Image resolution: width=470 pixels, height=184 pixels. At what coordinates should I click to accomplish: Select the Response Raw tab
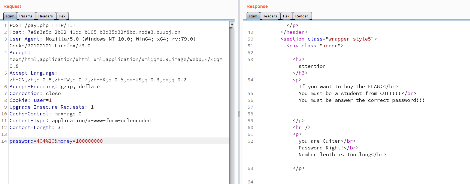pyautogui.click(x=253, y=16)
